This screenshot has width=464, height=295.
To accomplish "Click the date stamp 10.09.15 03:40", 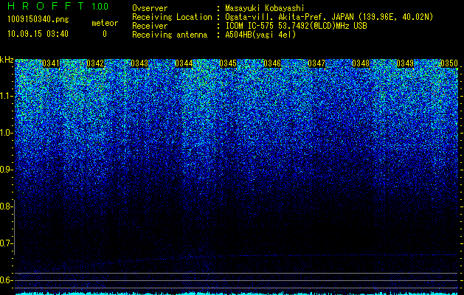I will pos(38,34).
